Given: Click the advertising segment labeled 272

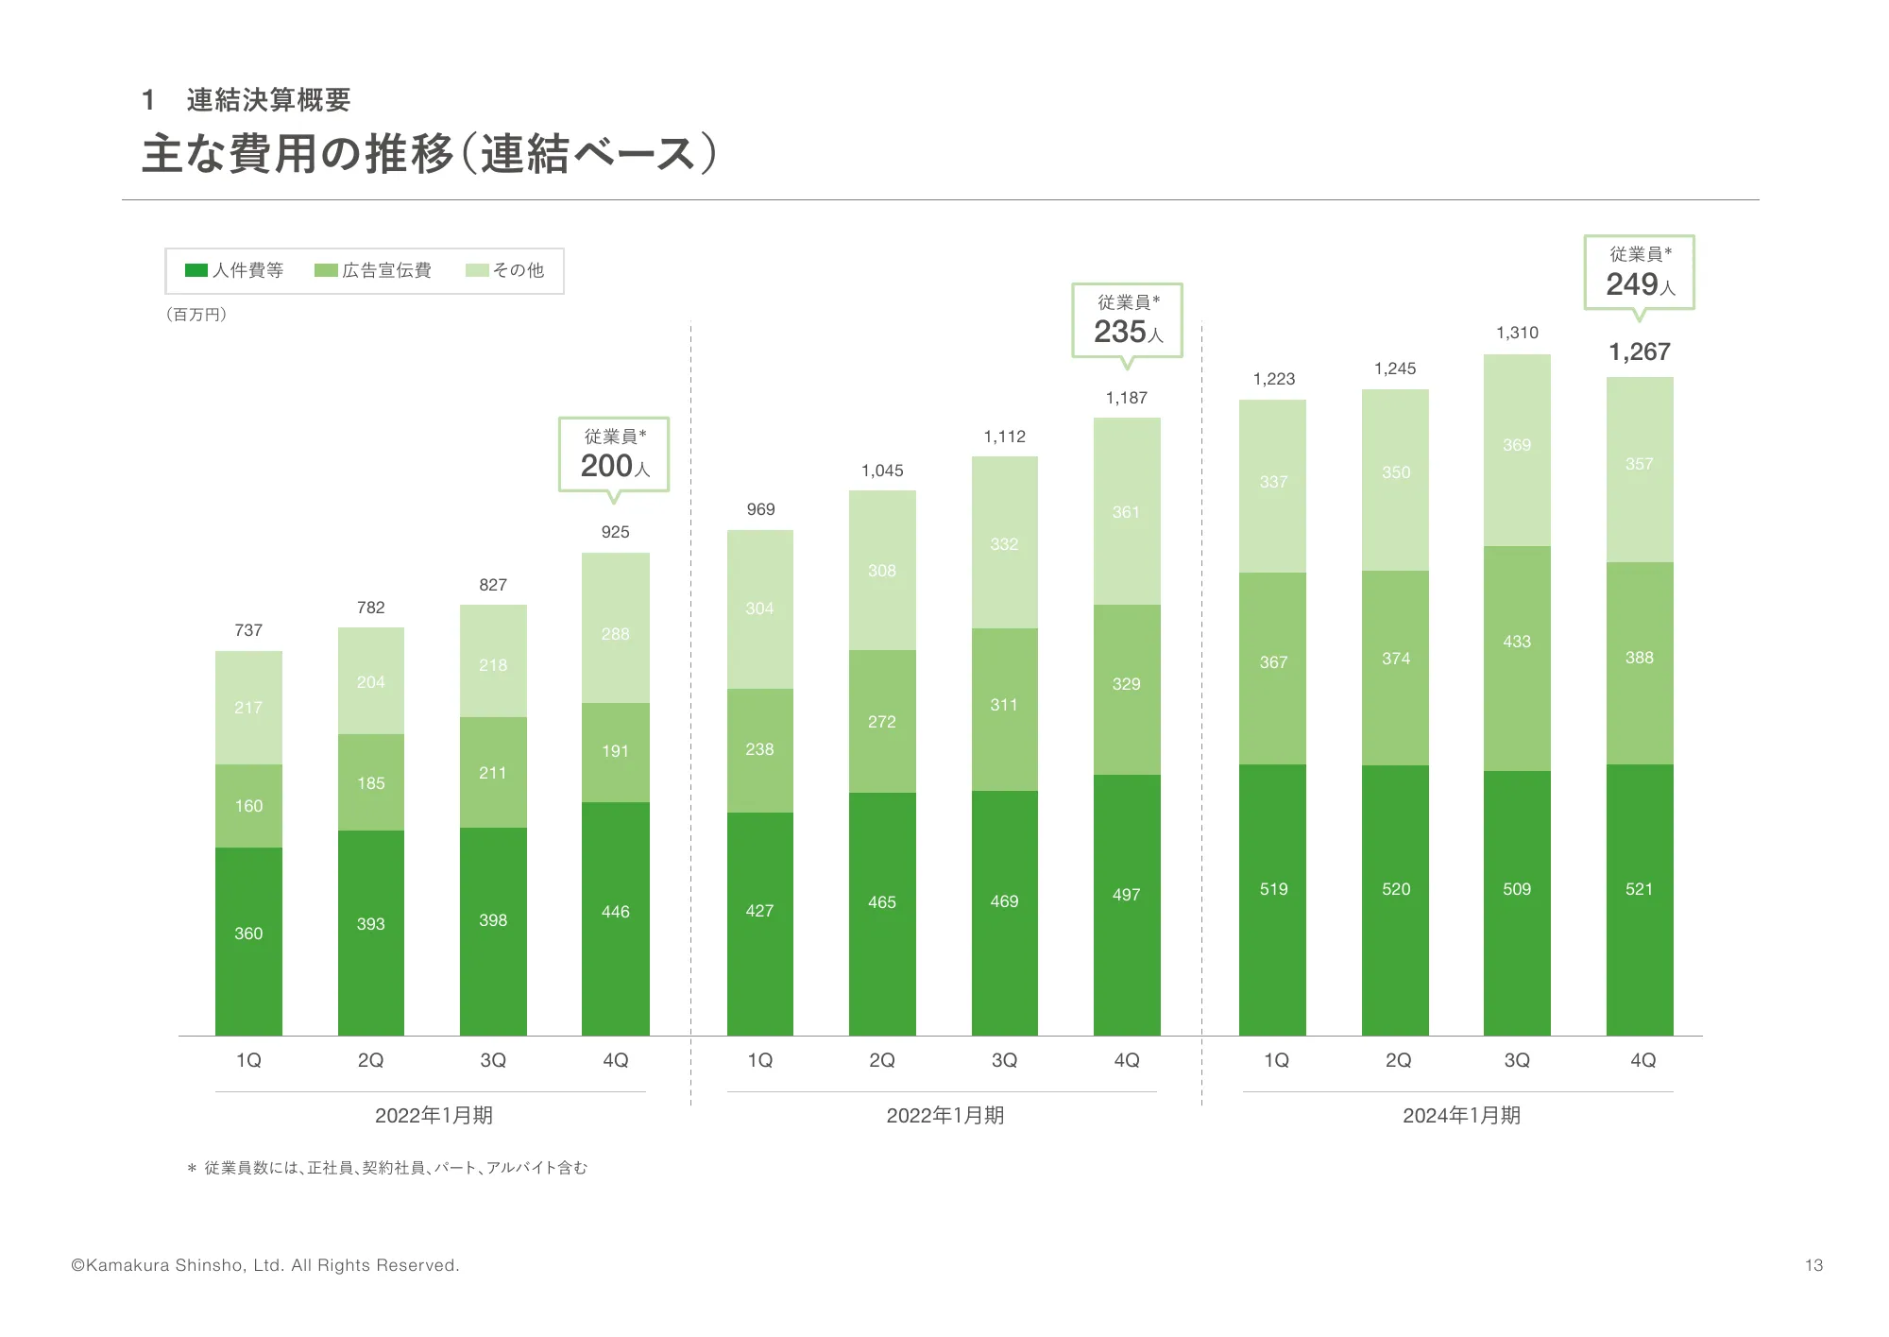Looking at the screenshot, I should pos(882,721).
